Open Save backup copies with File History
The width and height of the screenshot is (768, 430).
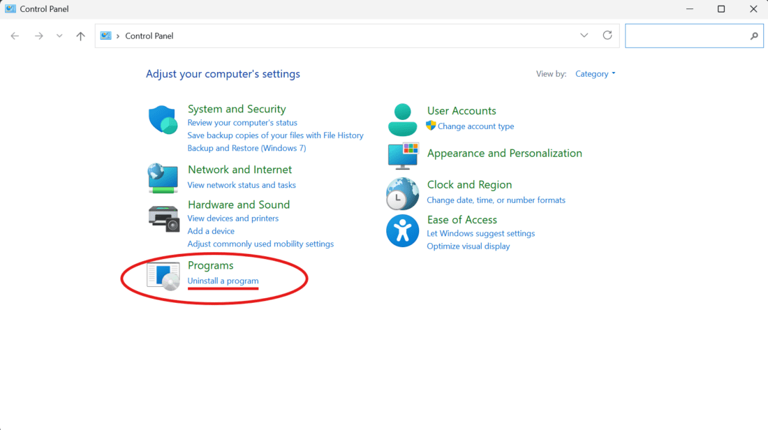tap(275, 135)
